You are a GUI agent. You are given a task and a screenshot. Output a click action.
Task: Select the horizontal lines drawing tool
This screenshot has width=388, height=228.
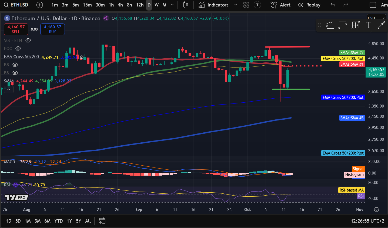343,25
